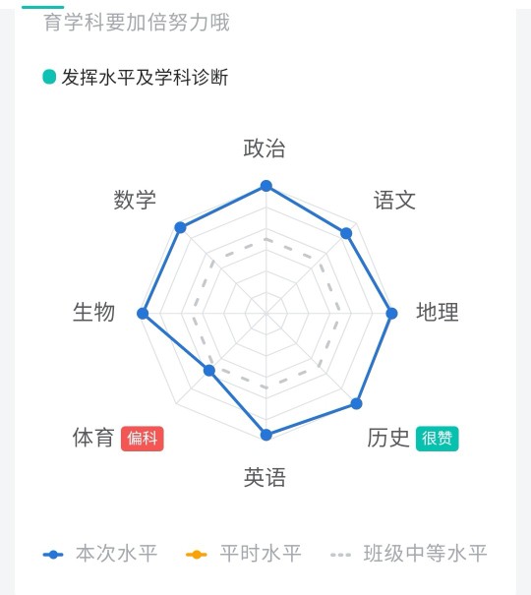531x595 pixels.
Task: Click the green dot beside 发挥水平及学科诊断
Action: (x=49, y=77)
